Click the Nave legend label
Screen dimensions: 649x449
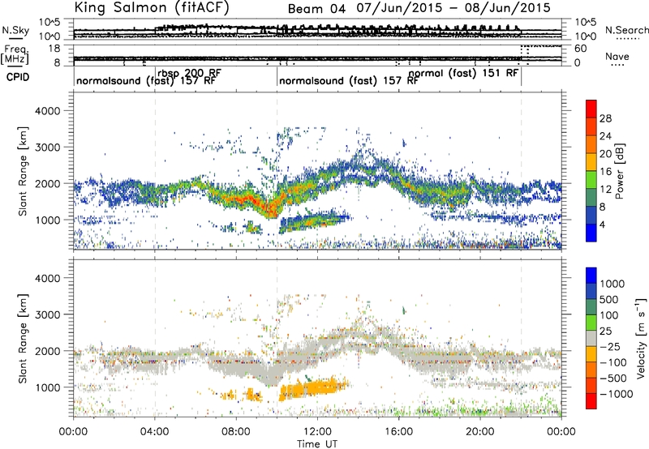pos(617,56)
